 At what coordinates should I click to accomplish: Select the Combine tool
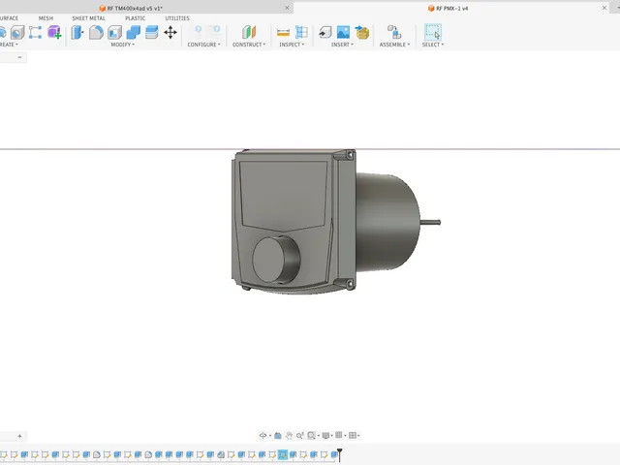point(134,32)
